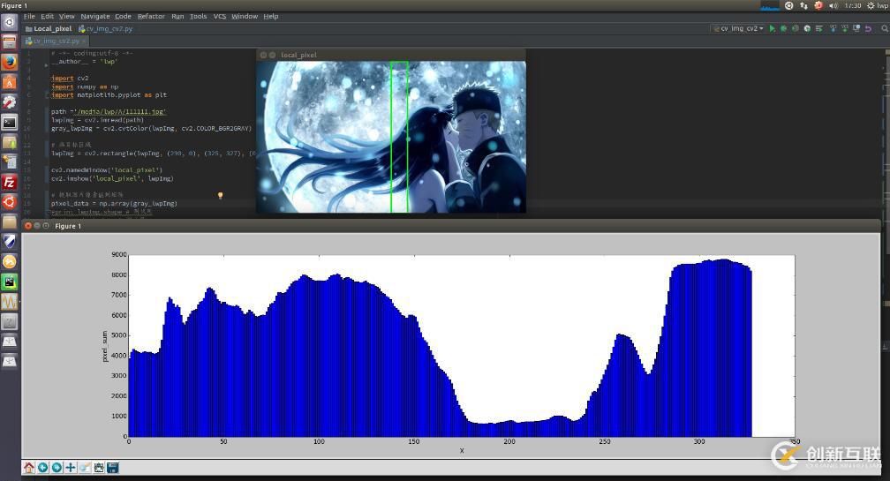Click the line with cv2.namedWindow('local_pixel')

point(107,170)
